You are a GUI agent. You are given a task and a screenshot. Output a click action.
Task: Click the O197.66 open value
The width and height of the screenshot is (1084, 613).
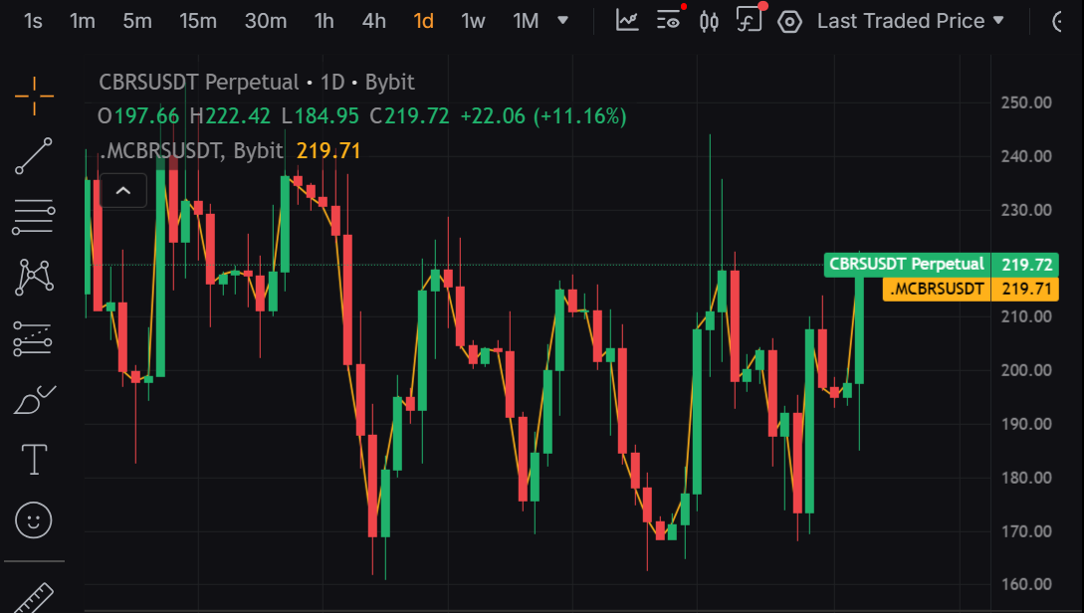(138, 116)
